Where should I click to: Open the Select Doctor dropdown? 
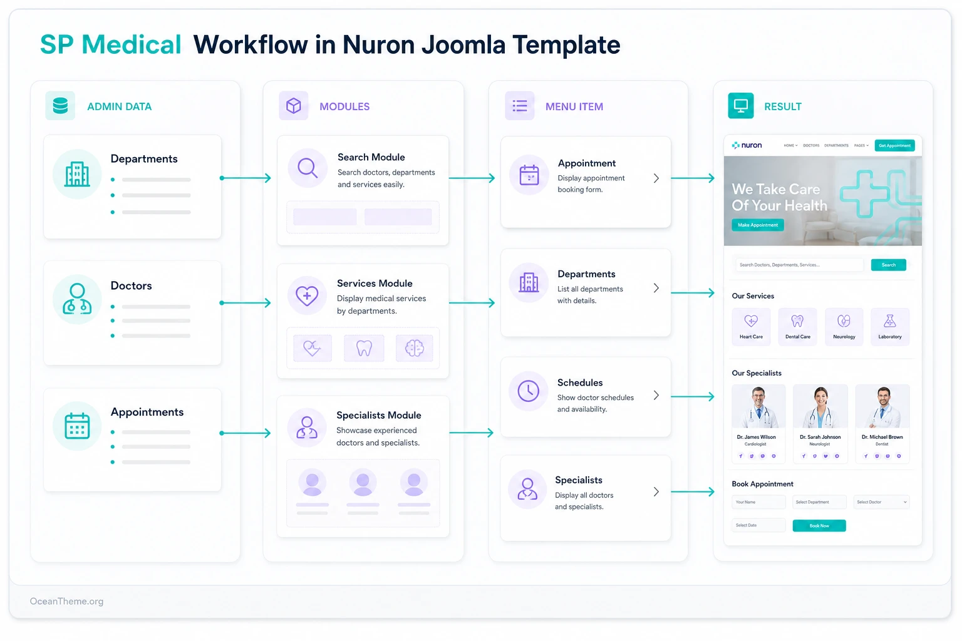coord(881,502)
